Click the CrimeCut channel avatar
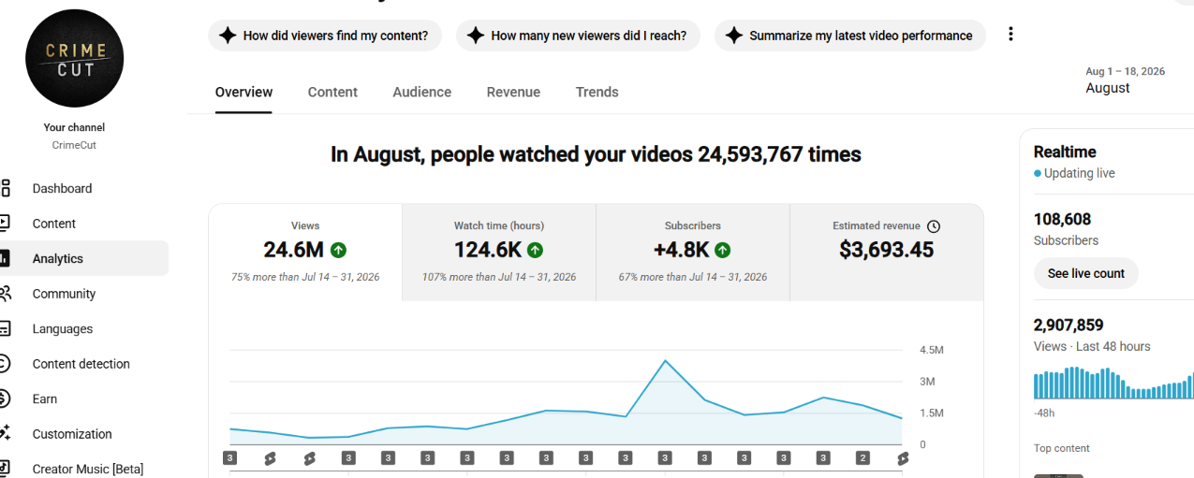Image resolution: width=1194 pixels, height=478 pixels. pyautogui.click(x=75, y=59)
